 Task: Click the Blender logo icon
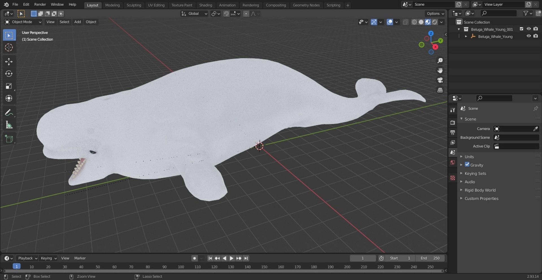6,5
